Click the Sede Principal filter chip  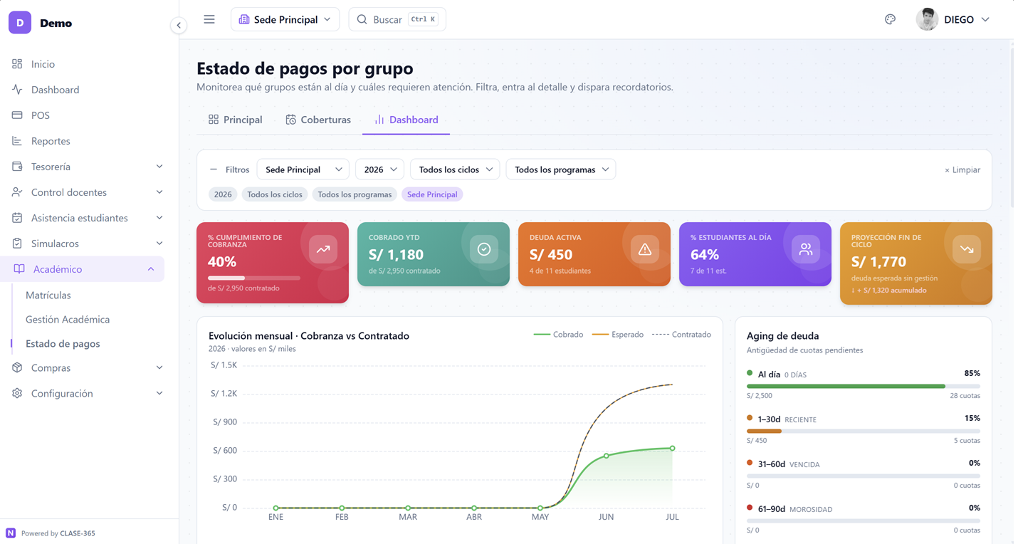point(432,194)
